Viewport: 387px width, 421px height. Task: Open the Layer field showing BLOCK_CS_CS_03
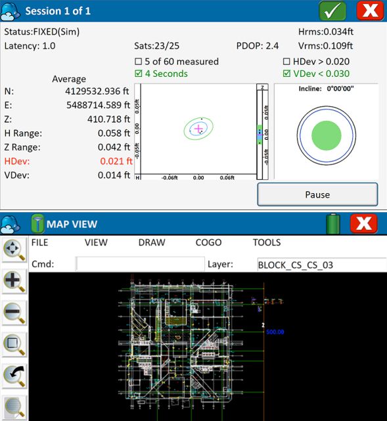click(322, 265)
